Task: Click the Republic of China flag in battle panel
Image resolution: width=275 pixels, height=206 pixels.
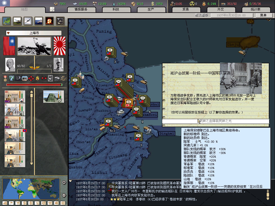Action: click(x=9, y=46)
